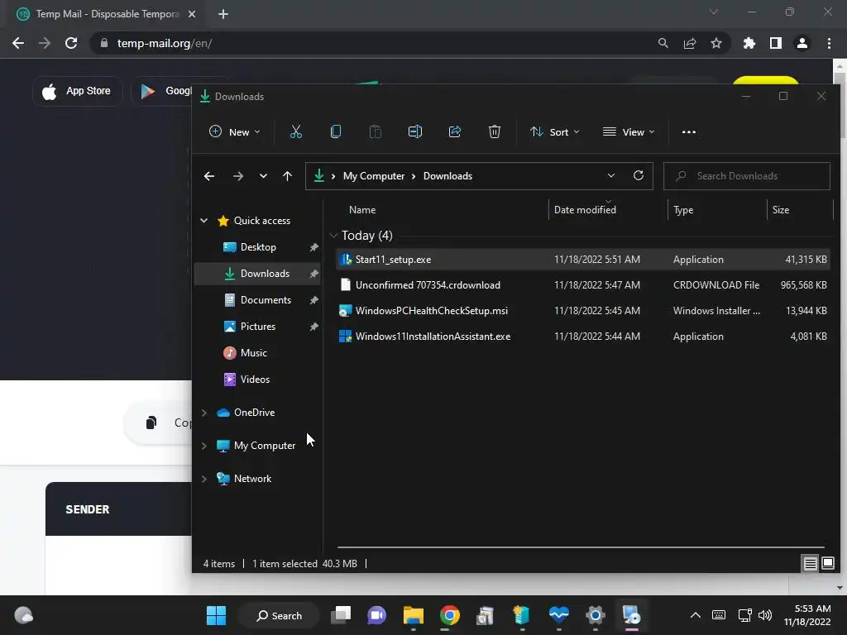This screenshot has width=847, height=635.
Task: Open the View dropdown menu
Action: (x=629, y=131)
